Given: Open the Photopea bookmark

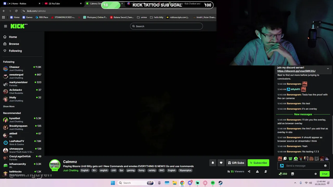Looking at the screenshot, I should point(95,17).
